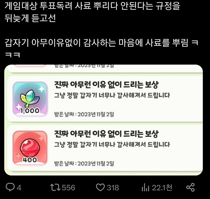Click the title of the 400 red orb reward
The height and width of the screenshot is (199, 210).
click(107, 134)
